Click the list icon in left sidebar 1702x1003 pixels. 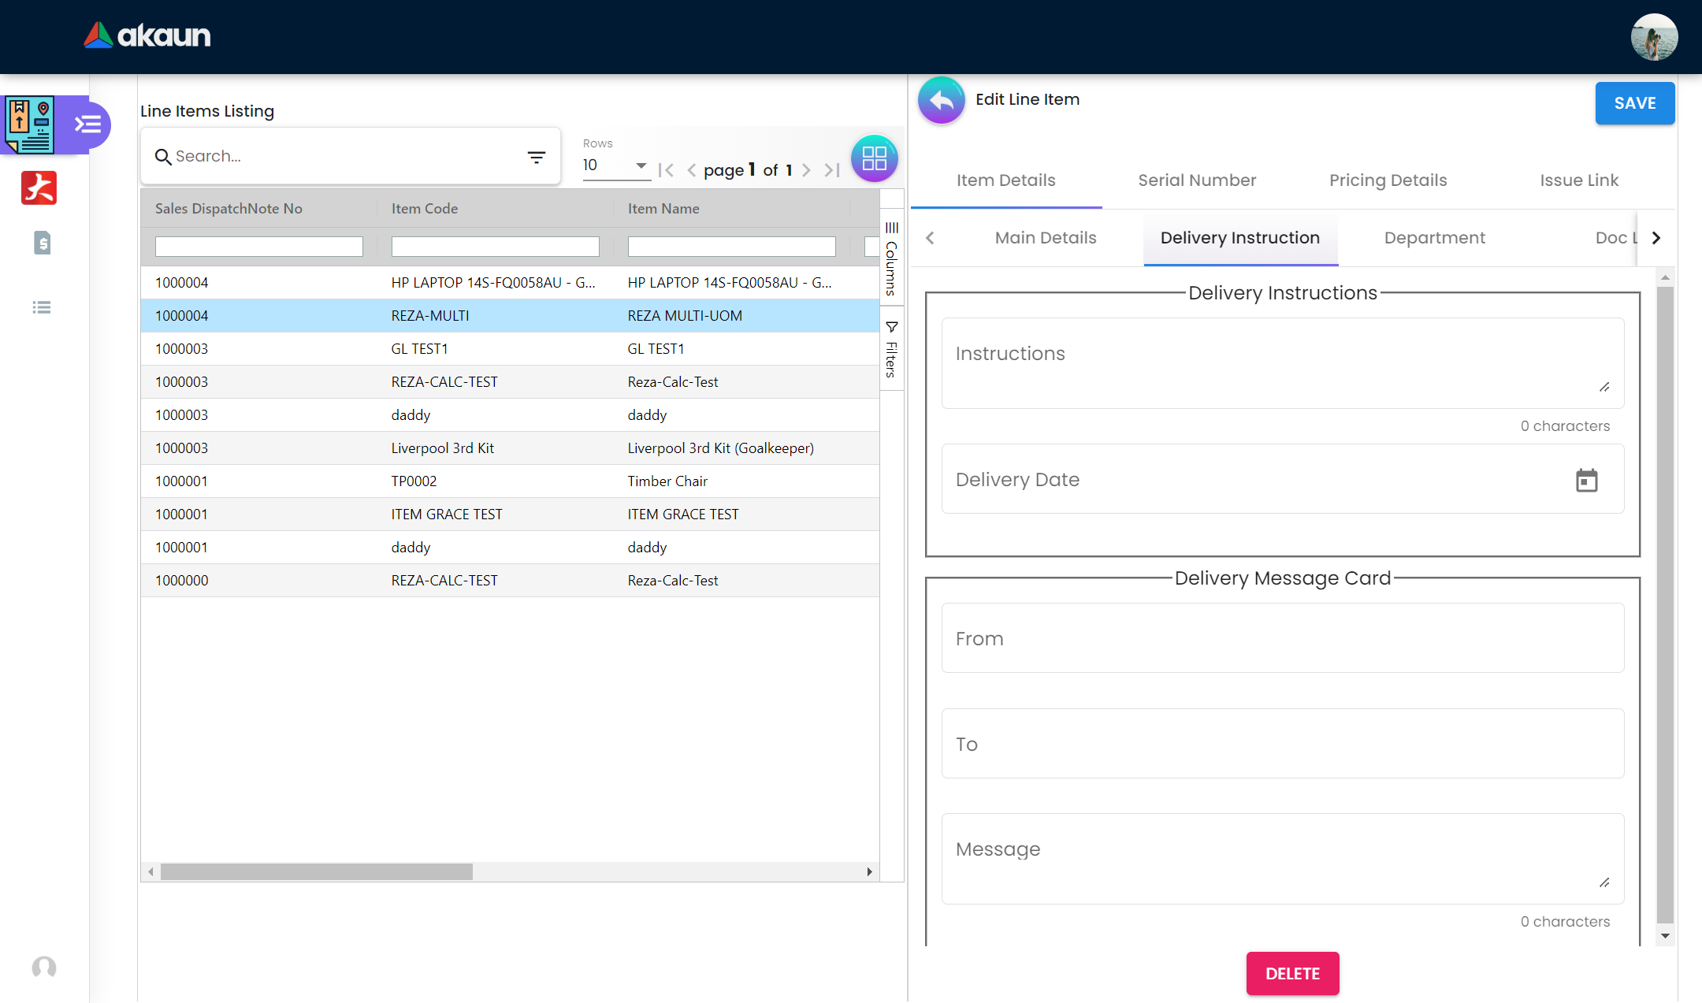point(42,307)
